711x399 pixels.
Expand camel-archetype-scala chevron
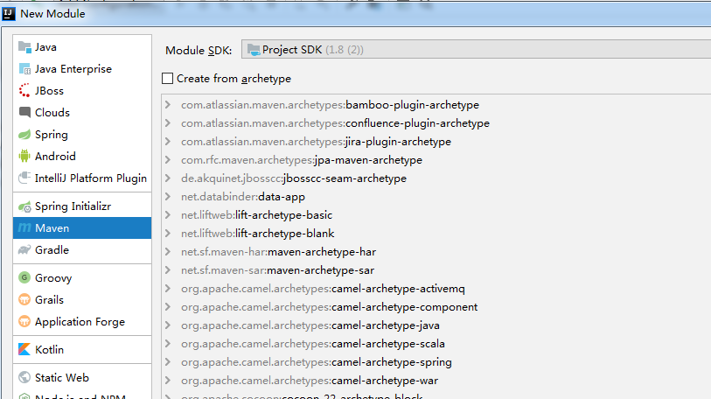(x=168, y=344)
